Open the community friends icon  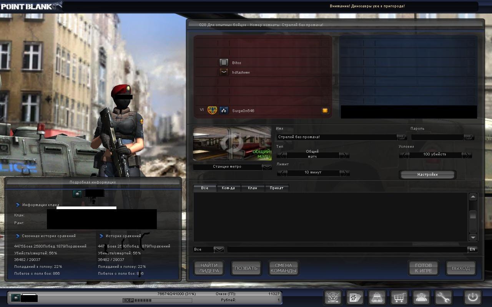coord(421,297)
